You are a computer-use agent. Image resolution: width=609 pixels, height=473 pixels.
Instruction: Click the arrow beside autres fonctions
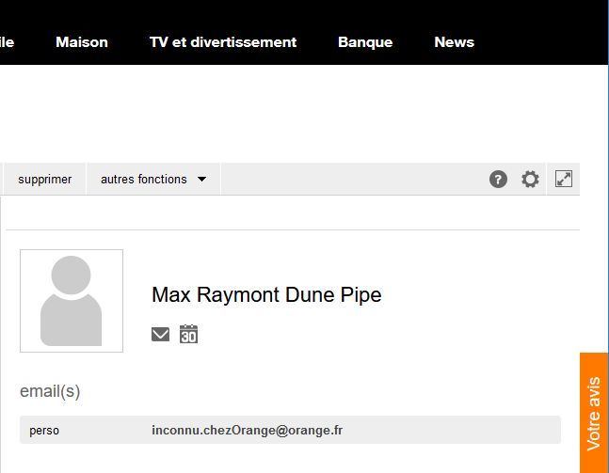[201, 180]
